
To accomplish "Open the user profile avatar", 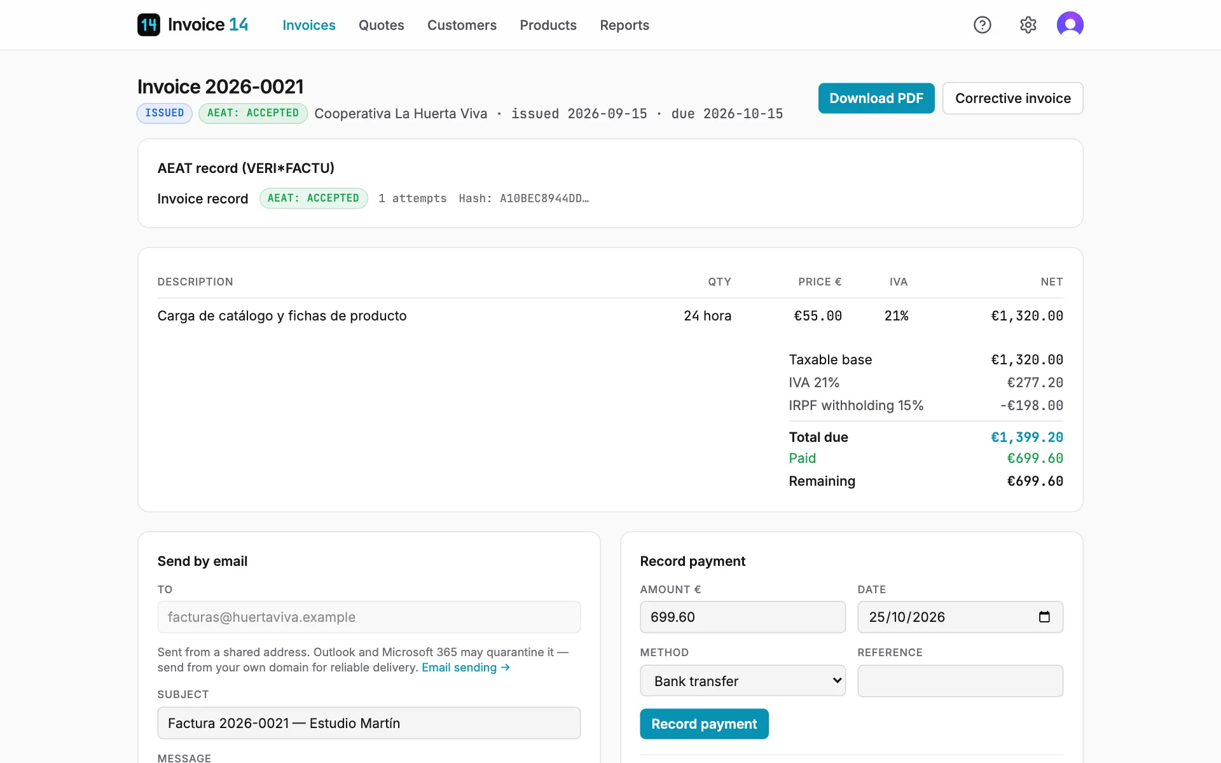I will [x=1070, y=25].
